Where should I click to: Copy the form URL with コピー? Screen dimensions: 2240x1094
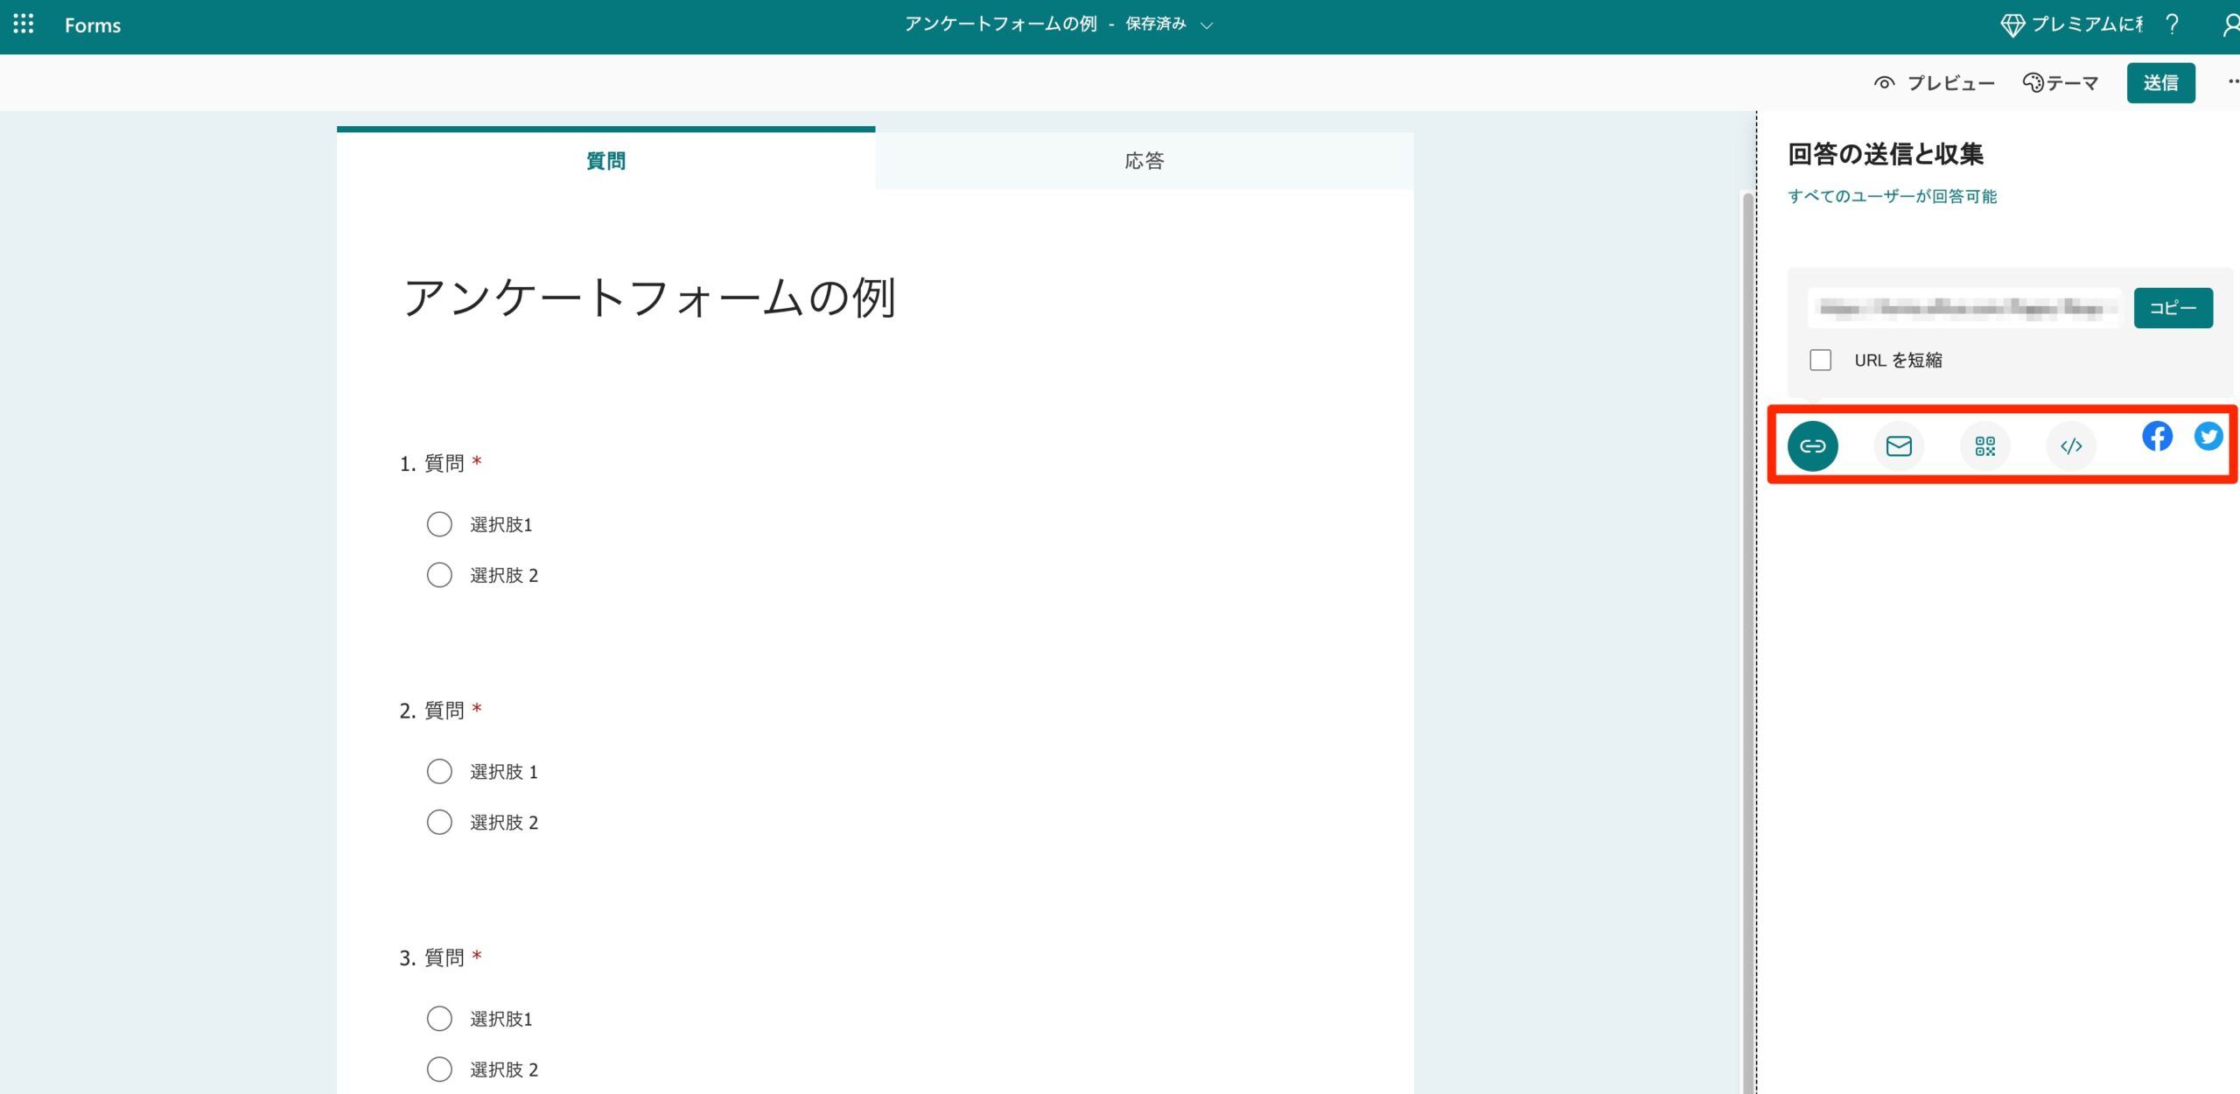point(2173,307)
